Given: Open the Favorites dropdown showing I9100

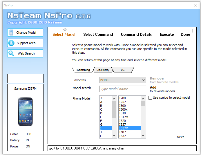Looking at the screenshot, I should 123,80.
